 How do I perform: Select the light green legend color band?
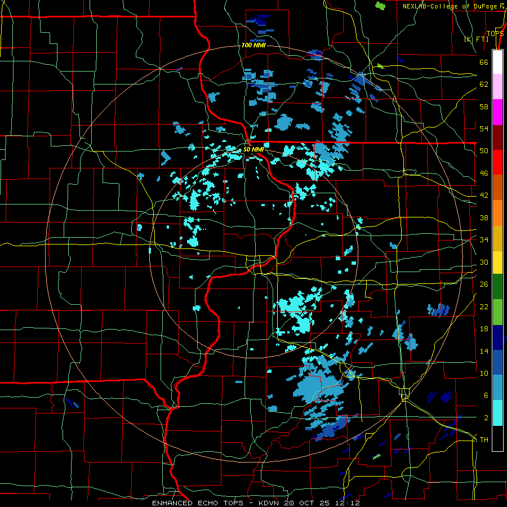click(x=497, y=312)
